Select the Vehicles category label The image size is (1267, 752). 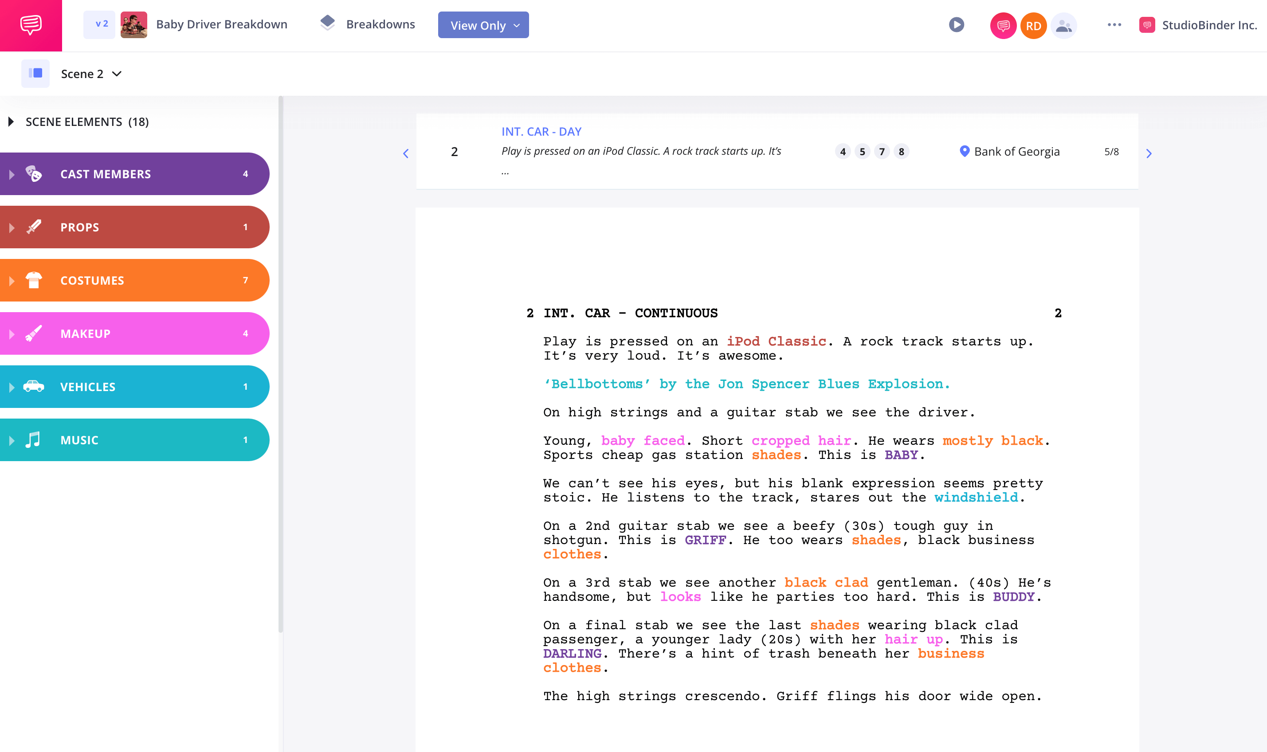click(88, 387)
